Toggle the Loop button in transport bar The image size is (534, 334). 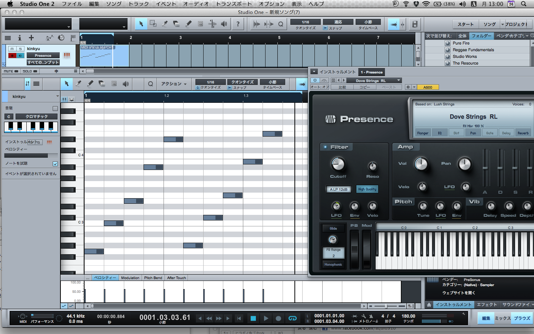pos(293,318)
